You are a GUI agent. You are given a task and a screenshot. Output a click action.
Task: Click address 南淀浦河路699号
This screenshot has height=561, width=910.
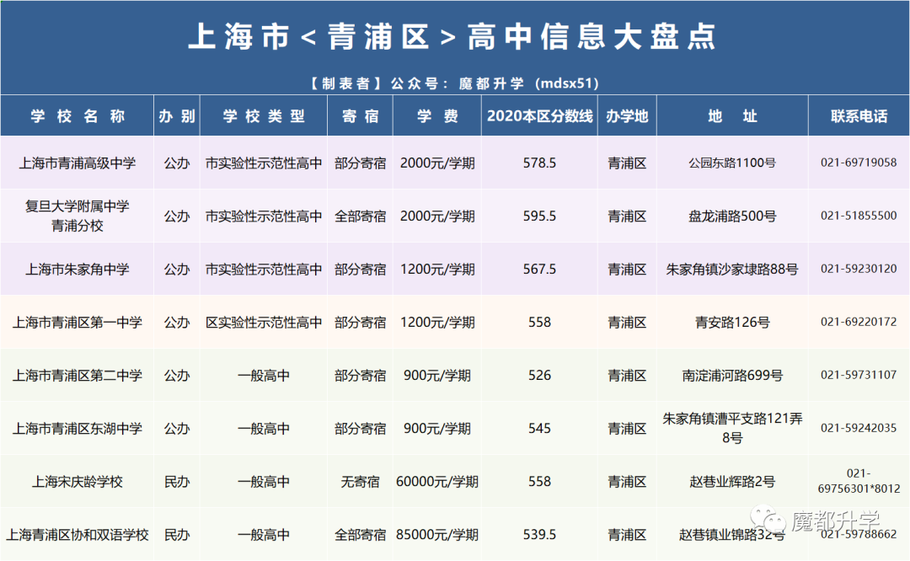(x=732, y=376)
